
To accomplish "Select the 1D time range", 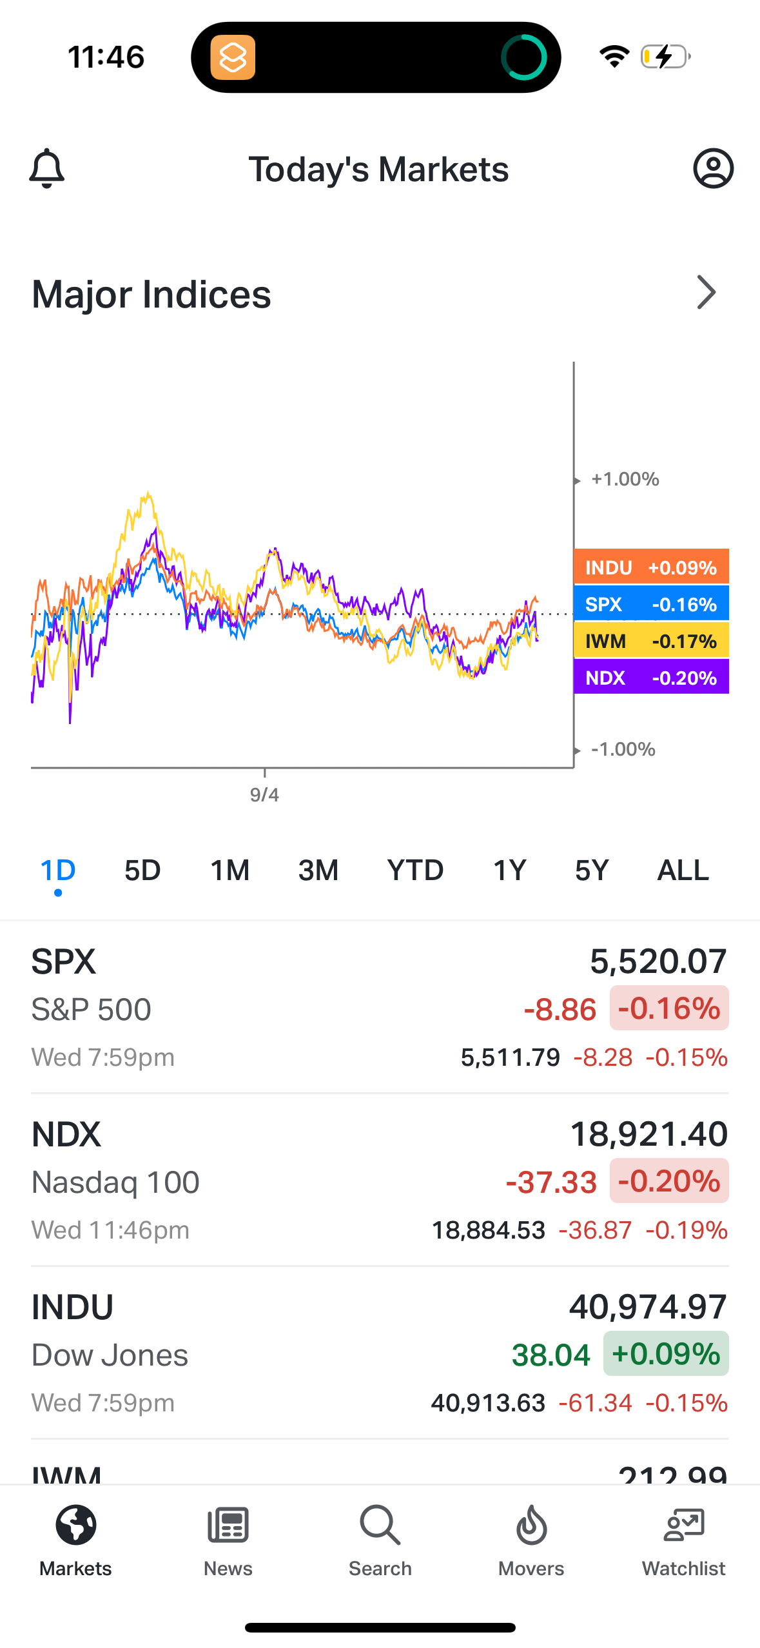I will 58,870.
